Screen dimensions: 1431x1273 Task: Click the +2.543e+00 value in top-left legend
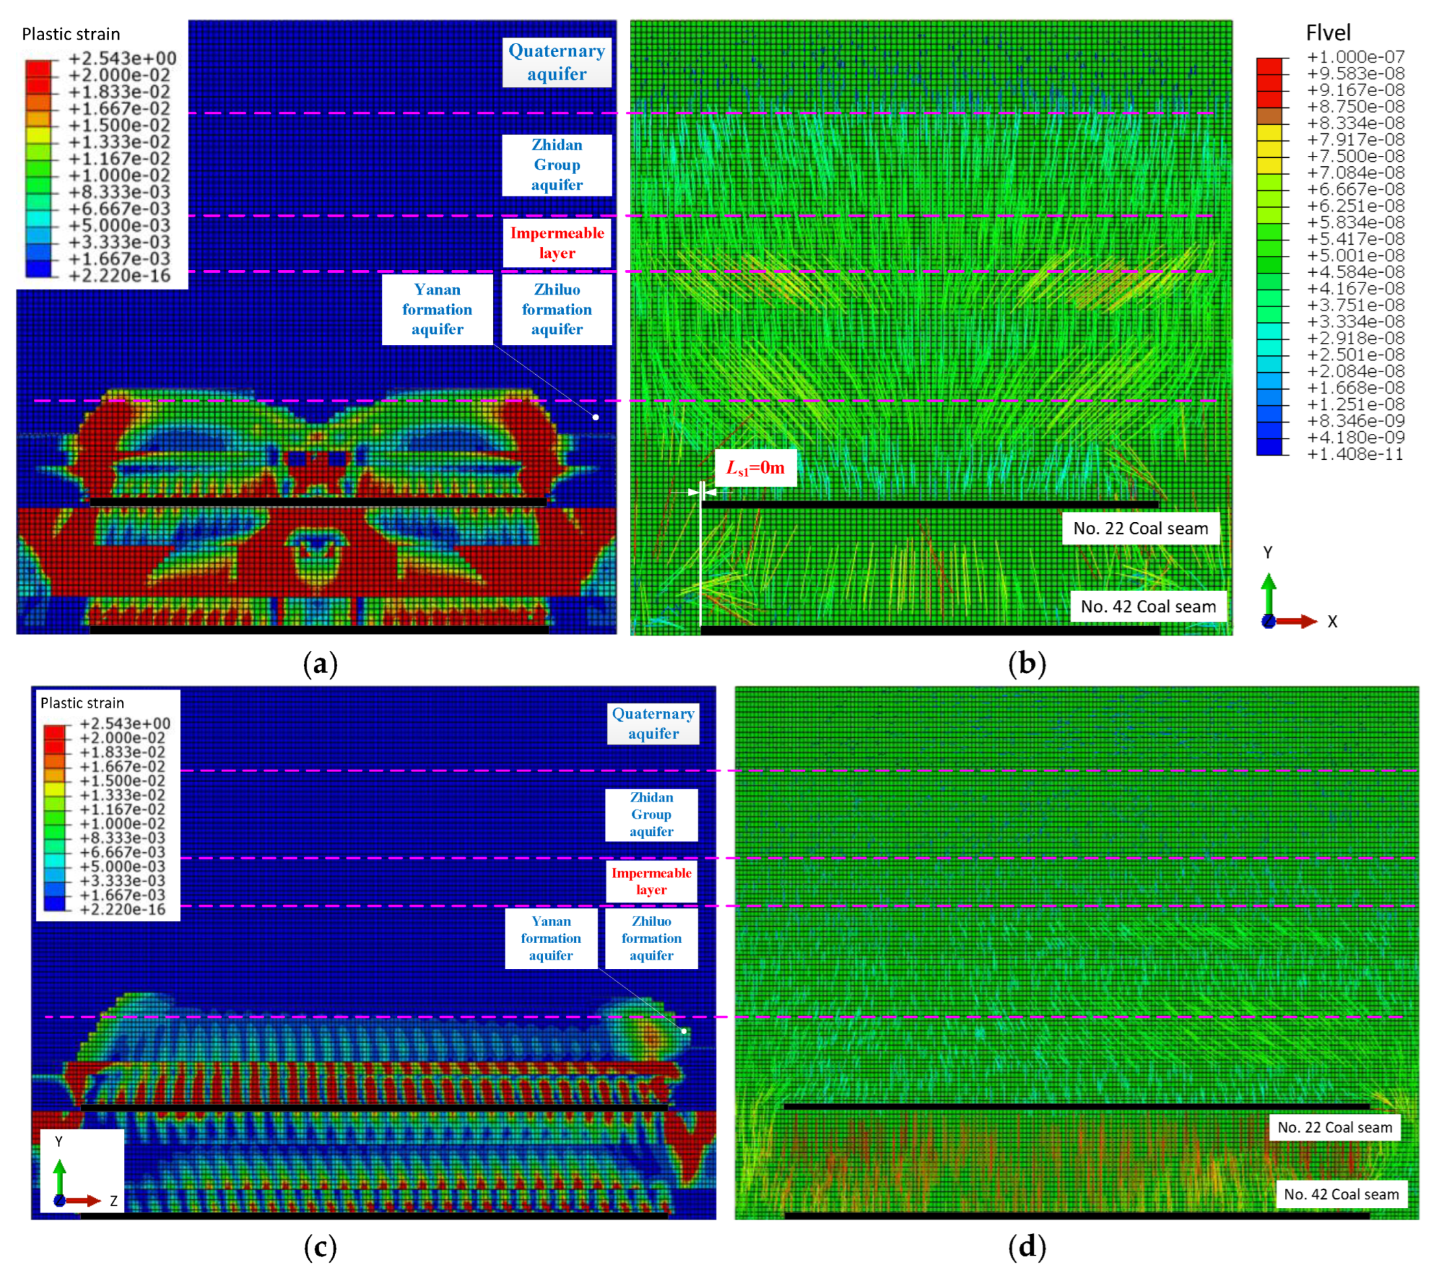click(x=123, y=58)
